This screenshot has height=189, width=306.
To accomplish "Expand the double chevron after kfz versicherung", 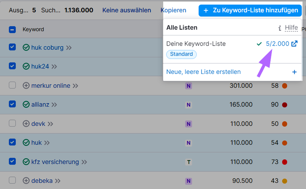I will coord(84,162).
